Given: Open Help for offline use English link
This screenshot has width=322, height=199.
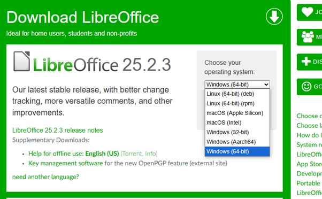Looking at the screenshot, I should pyautogui.click(x=73, y=154).
